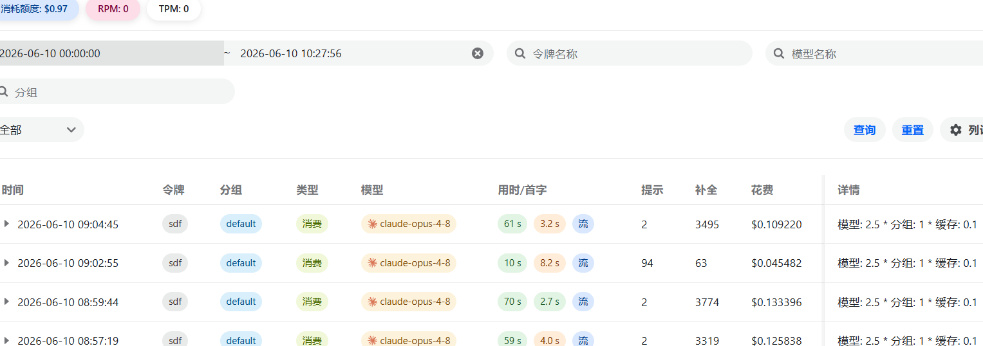
Task: Click the Claude icon in the 09:04:45 row
Action: click(372, 224)
